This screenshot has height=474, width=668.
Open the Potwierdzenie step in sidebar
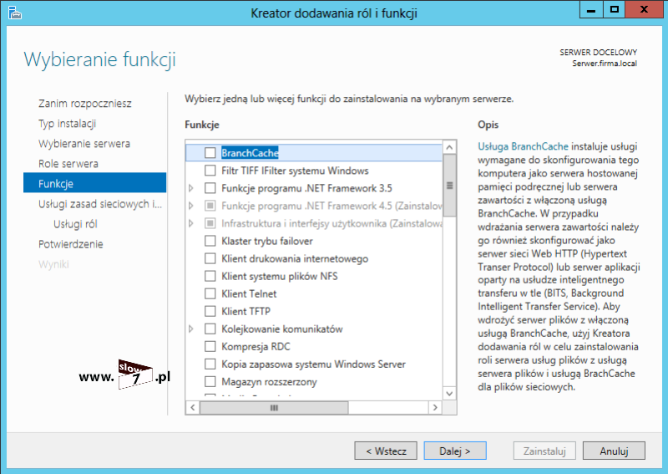[x=71, y=244]
